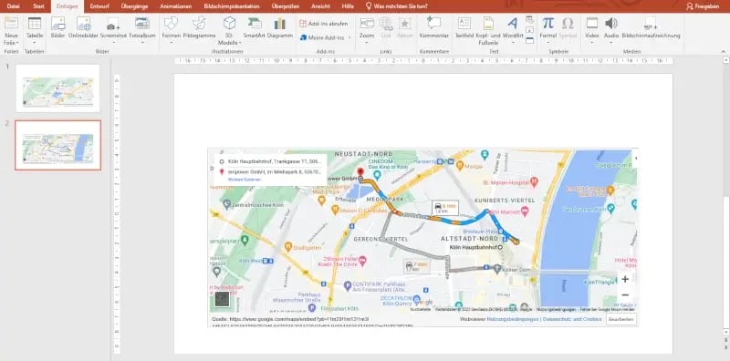Screen dimensions: 730x361
Task: Open the Onlinebilder tool
Action: click(83, 28)
